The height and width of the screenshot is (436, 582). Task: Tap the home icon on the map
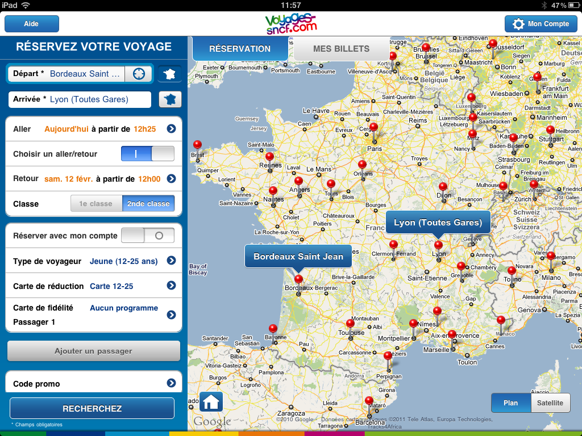pyautogui.click(x=211, y=402)
